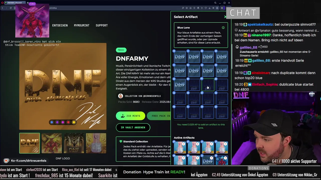The height and width of the screenshot is (180, 321).
Task: Click the browser back arrow
Action: (2, 8)
